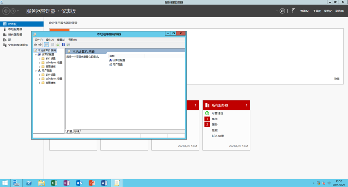
Task: Expand 管理模板 under 计算机配置
Action: coord(40,67)
